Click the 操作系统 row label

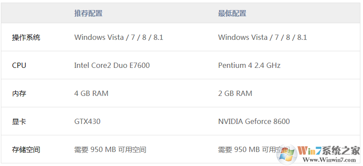pyautogui.click(x=26, y=37)
